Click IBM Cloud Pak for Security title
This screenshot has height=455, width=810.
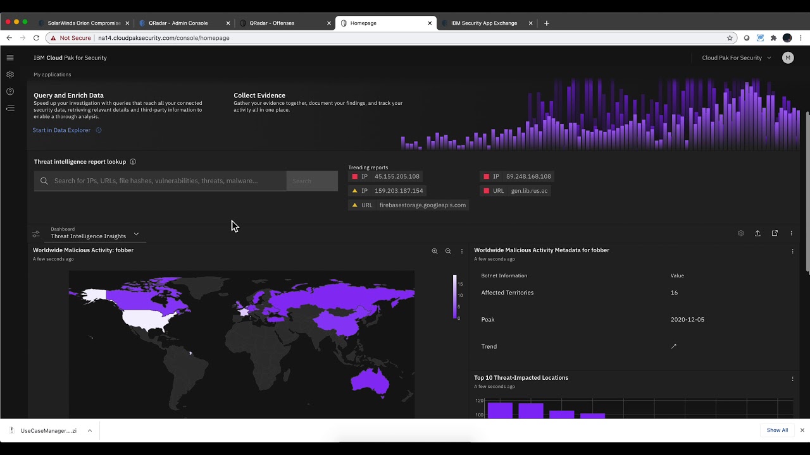click(x=70, y=58)
